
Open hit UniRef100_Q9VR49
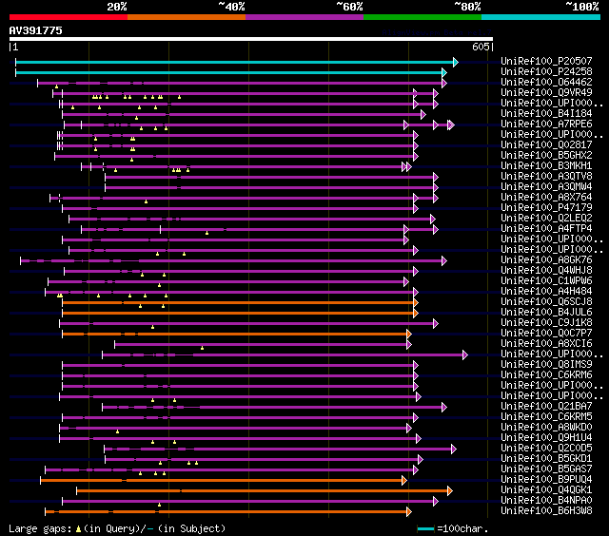point(546,92)
